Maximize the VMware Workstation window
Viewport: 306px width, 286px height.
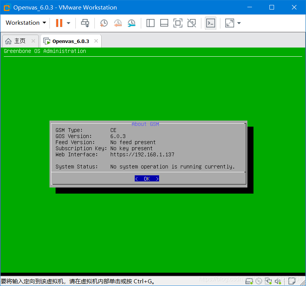click(272, 7)
